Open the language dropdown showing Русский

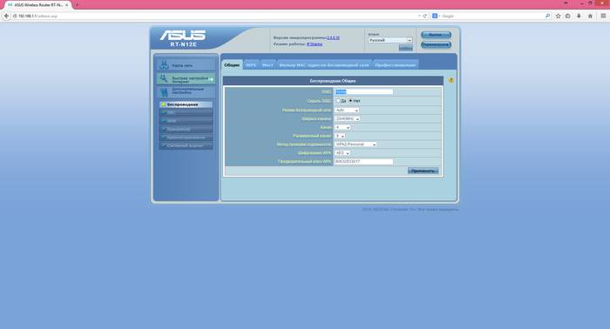[390, 40]
